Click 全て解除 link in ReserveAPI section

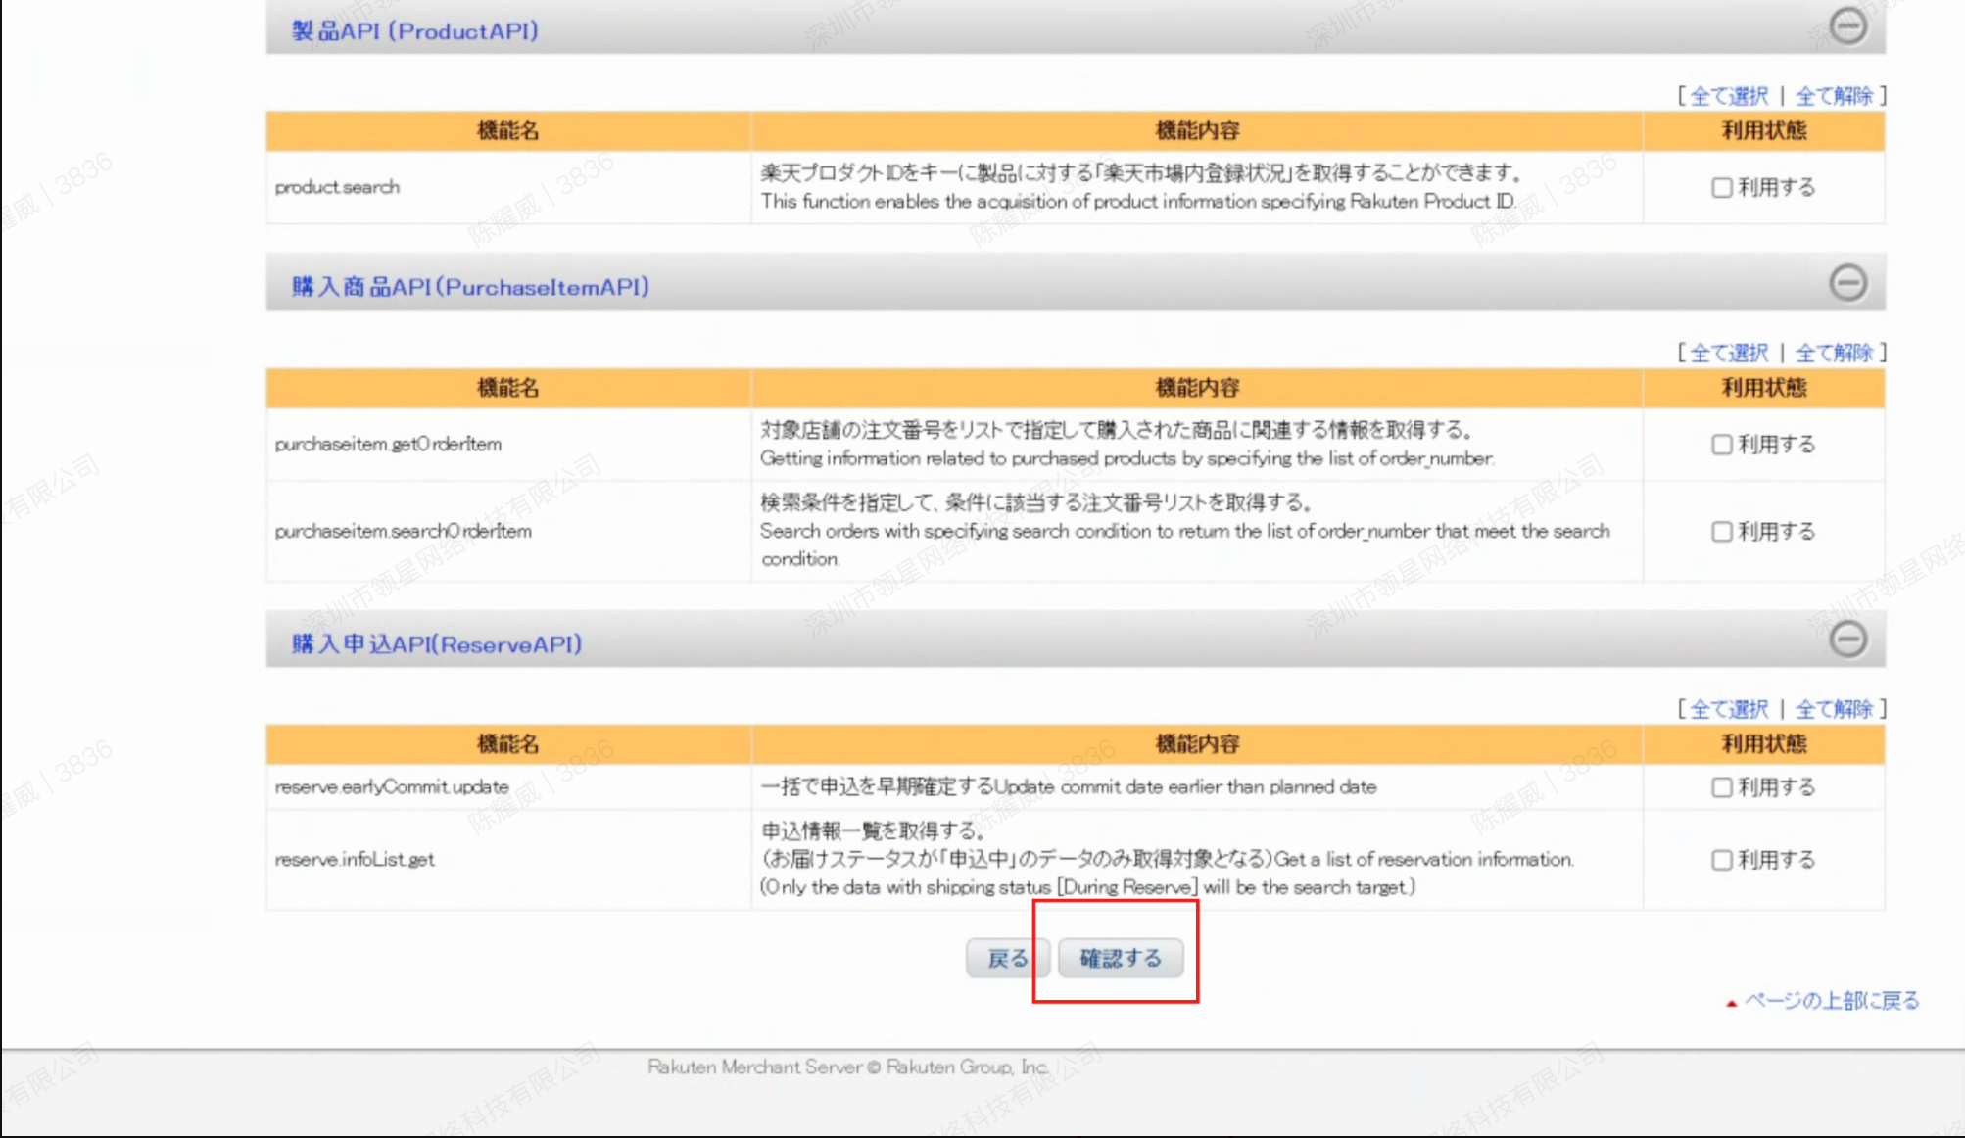pyautogui.click(x=1834, y=709)
